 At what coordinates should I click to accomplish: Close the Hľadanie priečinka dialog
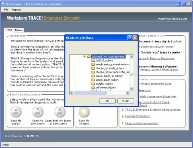tap(135, 38)
